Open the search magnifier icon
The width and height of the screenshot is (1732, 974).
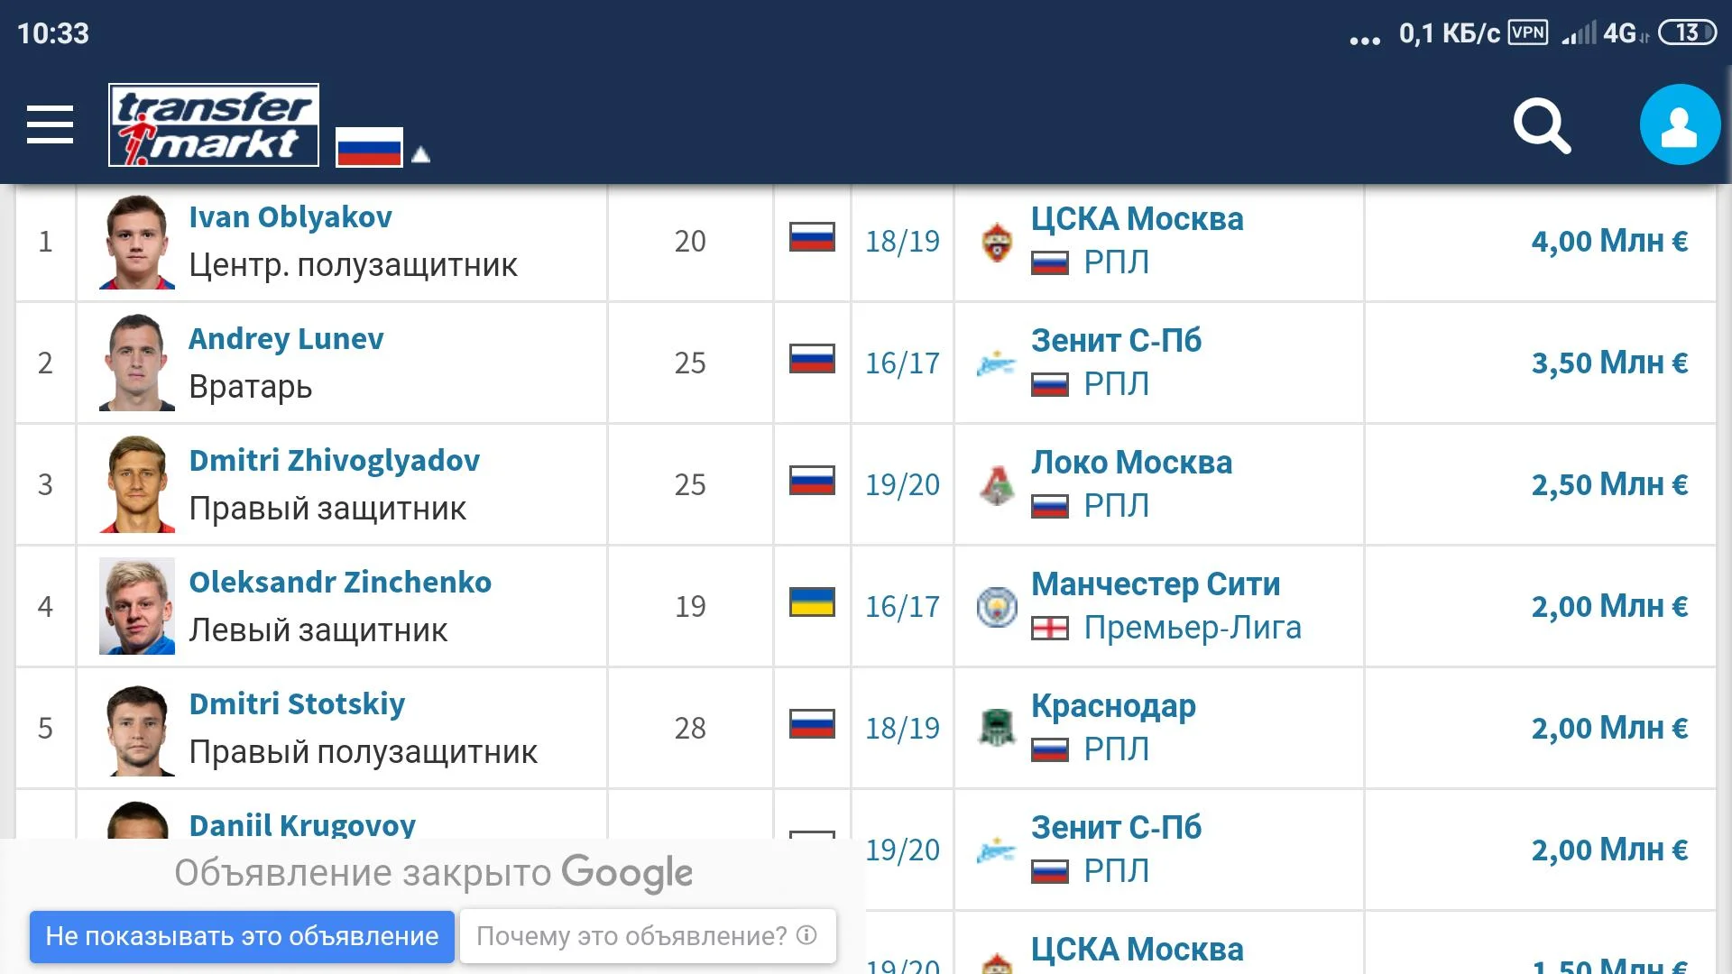1542,125
